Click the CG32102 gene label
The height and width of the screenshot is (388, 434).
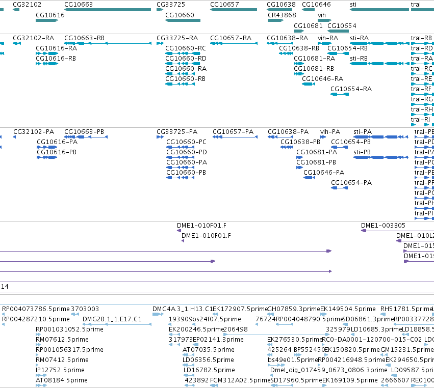tap(27, 5)
